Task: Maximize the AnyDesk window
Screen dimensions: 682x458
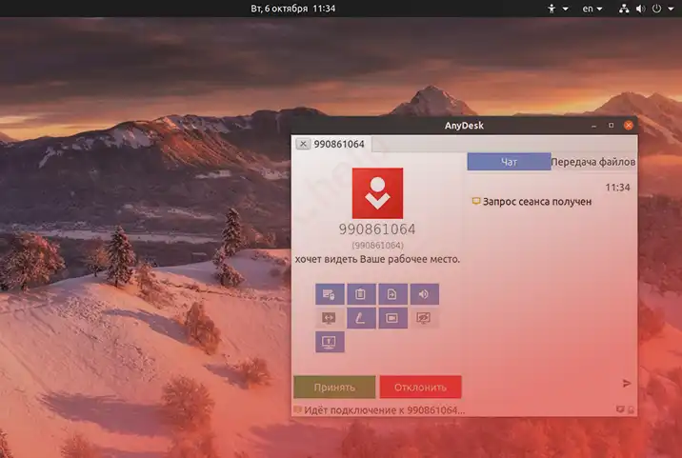Action: (612, 126)
